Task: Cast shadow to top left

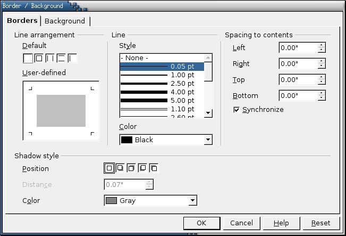Action: (x=154, y=168)
